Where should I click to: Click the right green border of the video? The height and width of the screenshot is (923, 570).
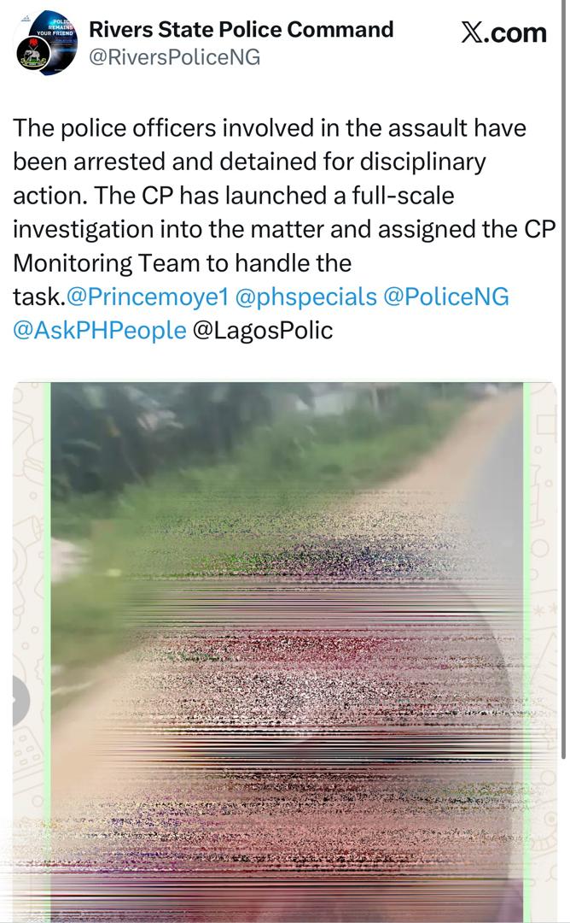pyautogui.click(x=527, y=650)
